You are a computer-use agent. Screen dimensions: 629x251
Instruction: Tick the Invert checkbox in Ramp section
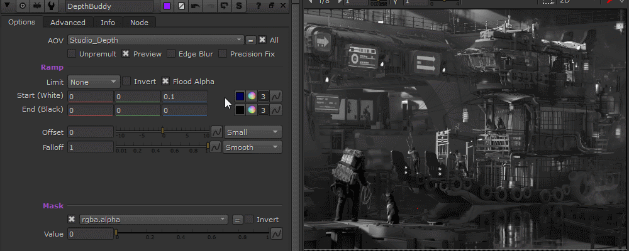(126, 82)
